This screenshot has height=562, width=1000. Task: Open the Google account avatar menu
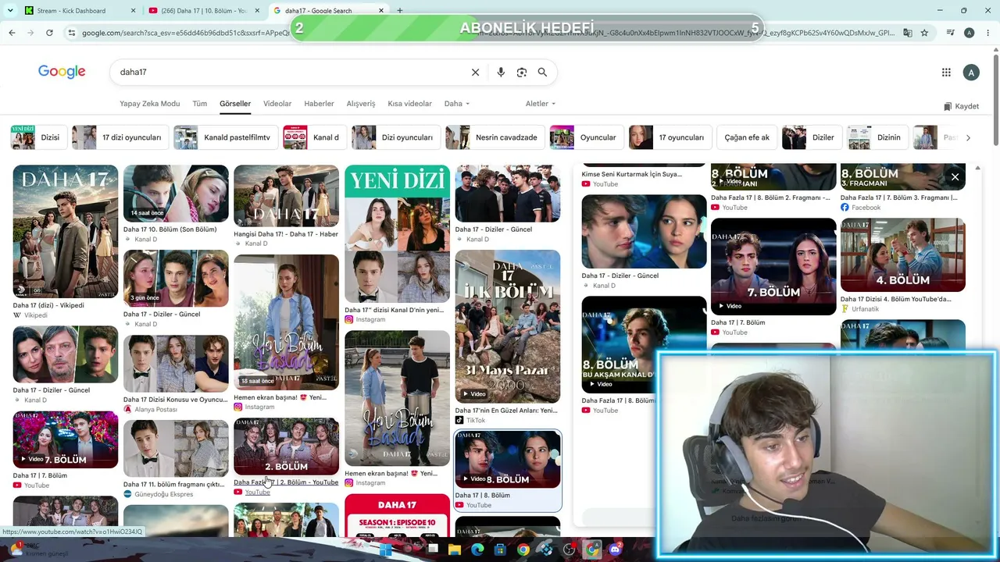pos(971,73)
